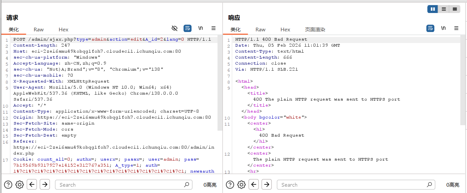This screenshot has width=467, height=193.
Task: Click Accept-Language header line
Action: pyautogui.click(x=60, y=63)
